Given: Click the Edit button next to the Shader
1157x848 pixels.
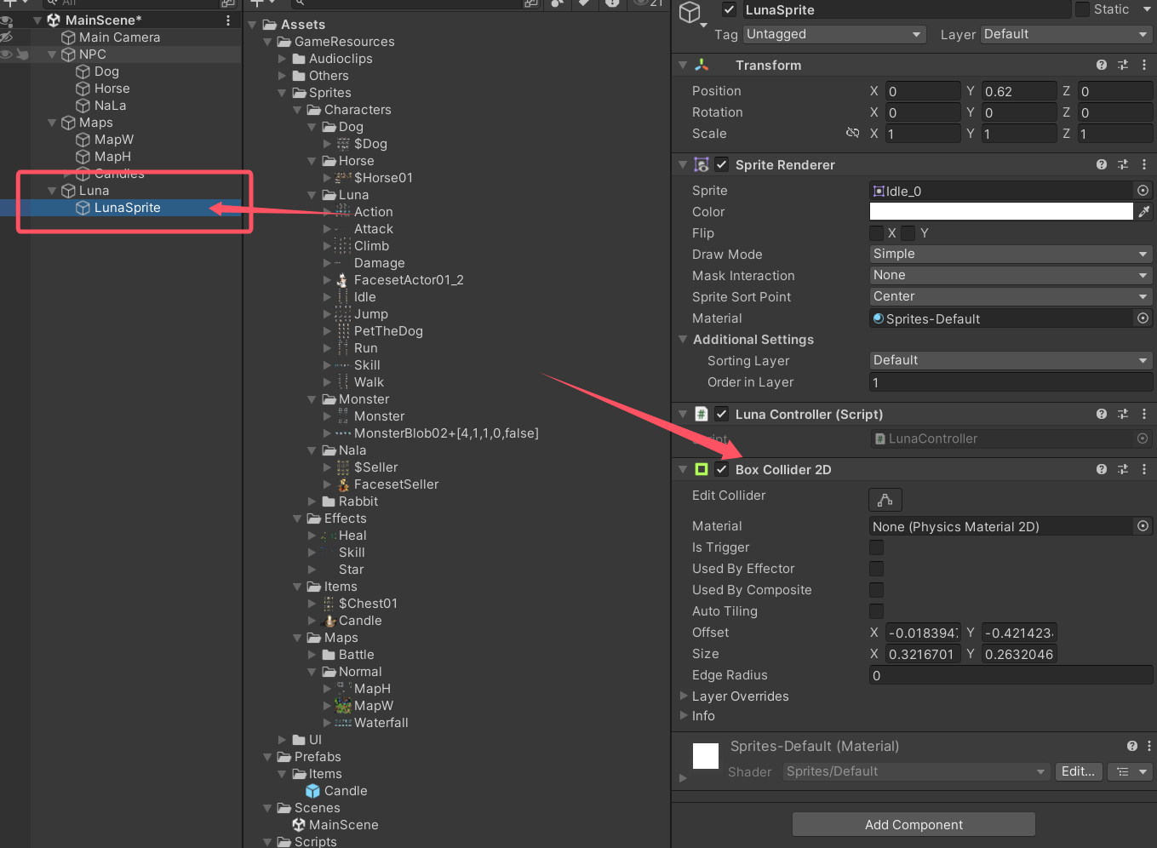Looking at the screenshot, I should pyautogui.click(x=1078, y=771).
